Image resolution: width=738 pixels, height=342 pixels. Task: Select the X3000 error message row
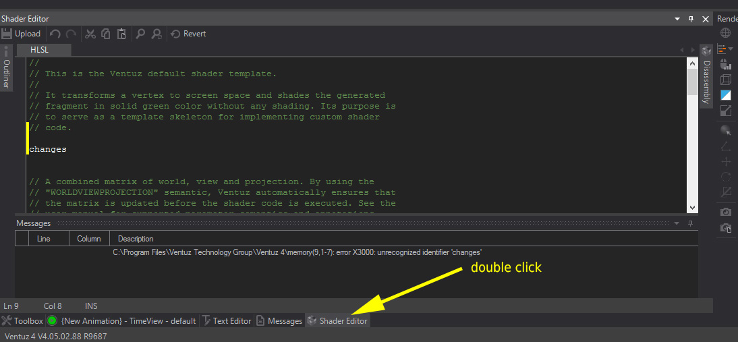(297, 252)
